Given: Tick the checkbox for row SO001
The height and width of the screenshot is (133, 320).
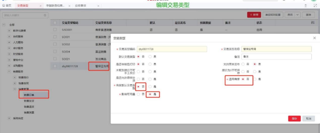Looking at the screenshot, I should pos(55,37).
